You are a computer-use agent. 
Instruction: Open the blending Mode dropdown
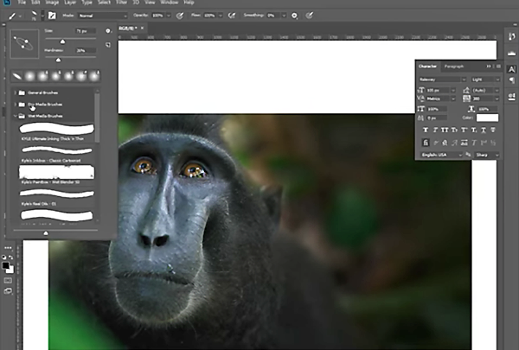pos(103,16)
